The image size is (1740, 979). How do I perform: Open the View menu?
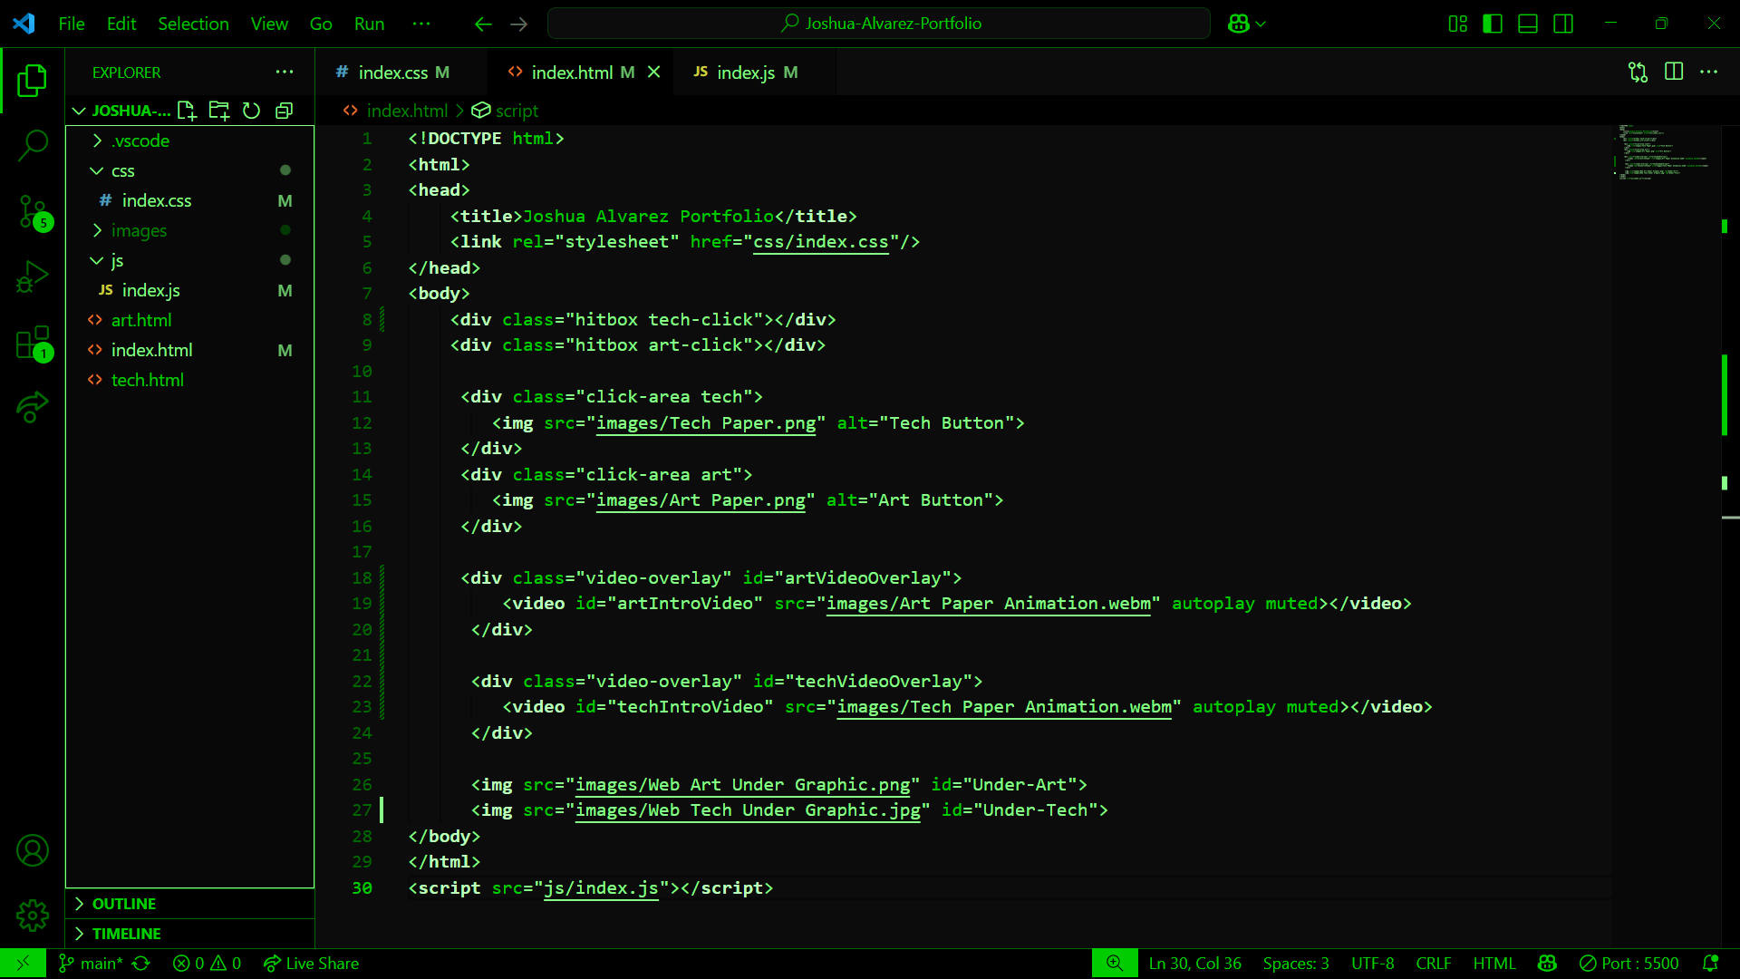pos(269,24)
